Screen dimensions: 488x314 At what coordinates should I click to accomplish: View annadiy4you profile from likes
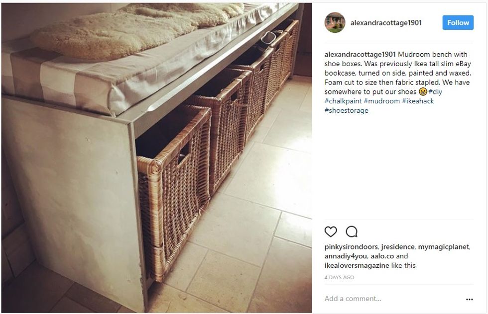(x=346, y=256)
